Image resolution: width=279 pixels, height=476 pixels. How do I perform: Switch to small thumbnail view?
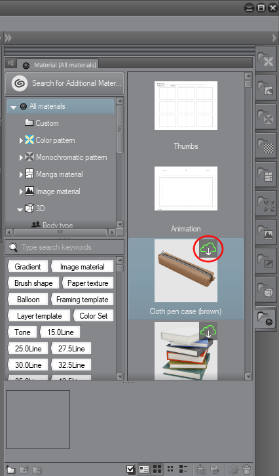[x=170, y=469]
